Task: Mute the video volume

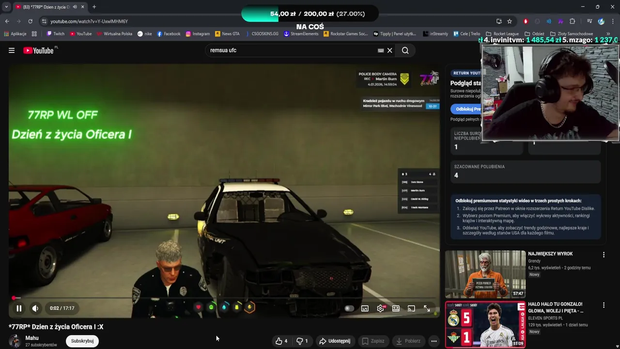Action: click(x=35, y=308)
